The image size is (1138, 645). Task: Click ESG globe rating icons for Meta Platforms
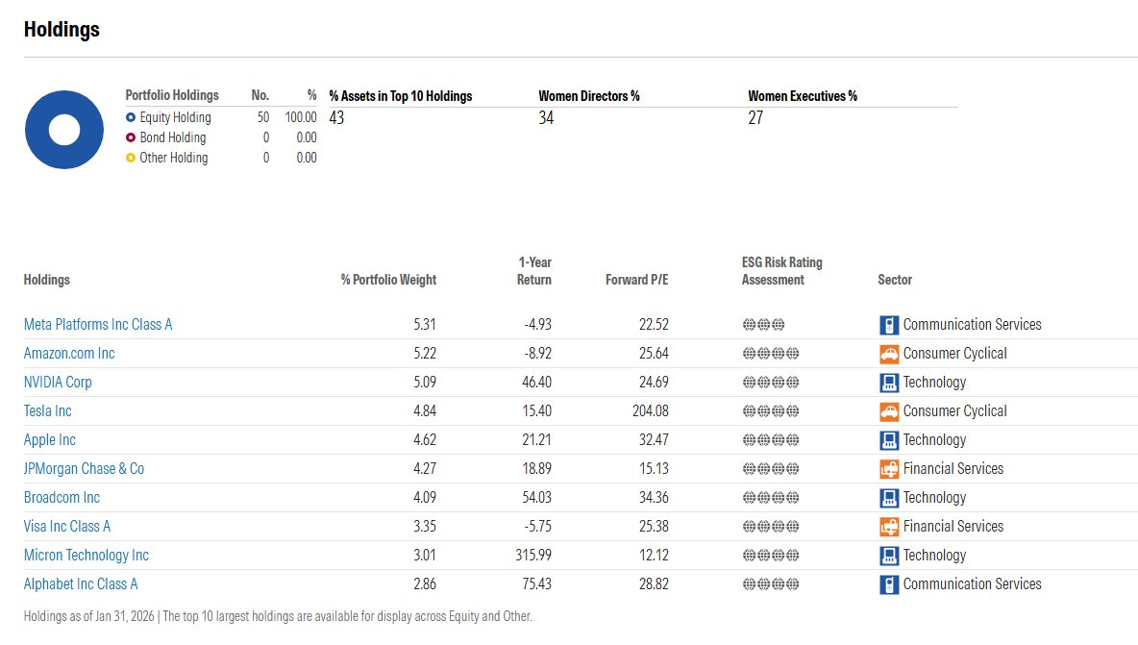point(763,325)
